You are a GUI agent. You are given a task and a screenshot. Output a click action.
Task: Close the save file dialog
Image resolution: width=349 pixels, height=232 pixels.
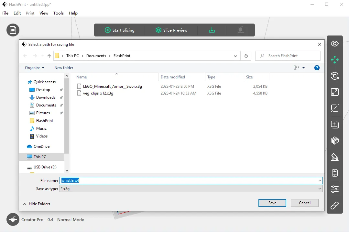point(319,45)
